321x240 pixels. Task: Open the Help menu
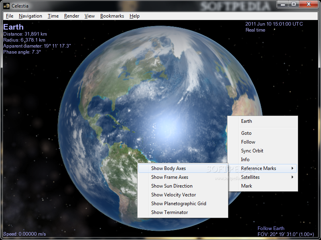click(x=134, y=16)
